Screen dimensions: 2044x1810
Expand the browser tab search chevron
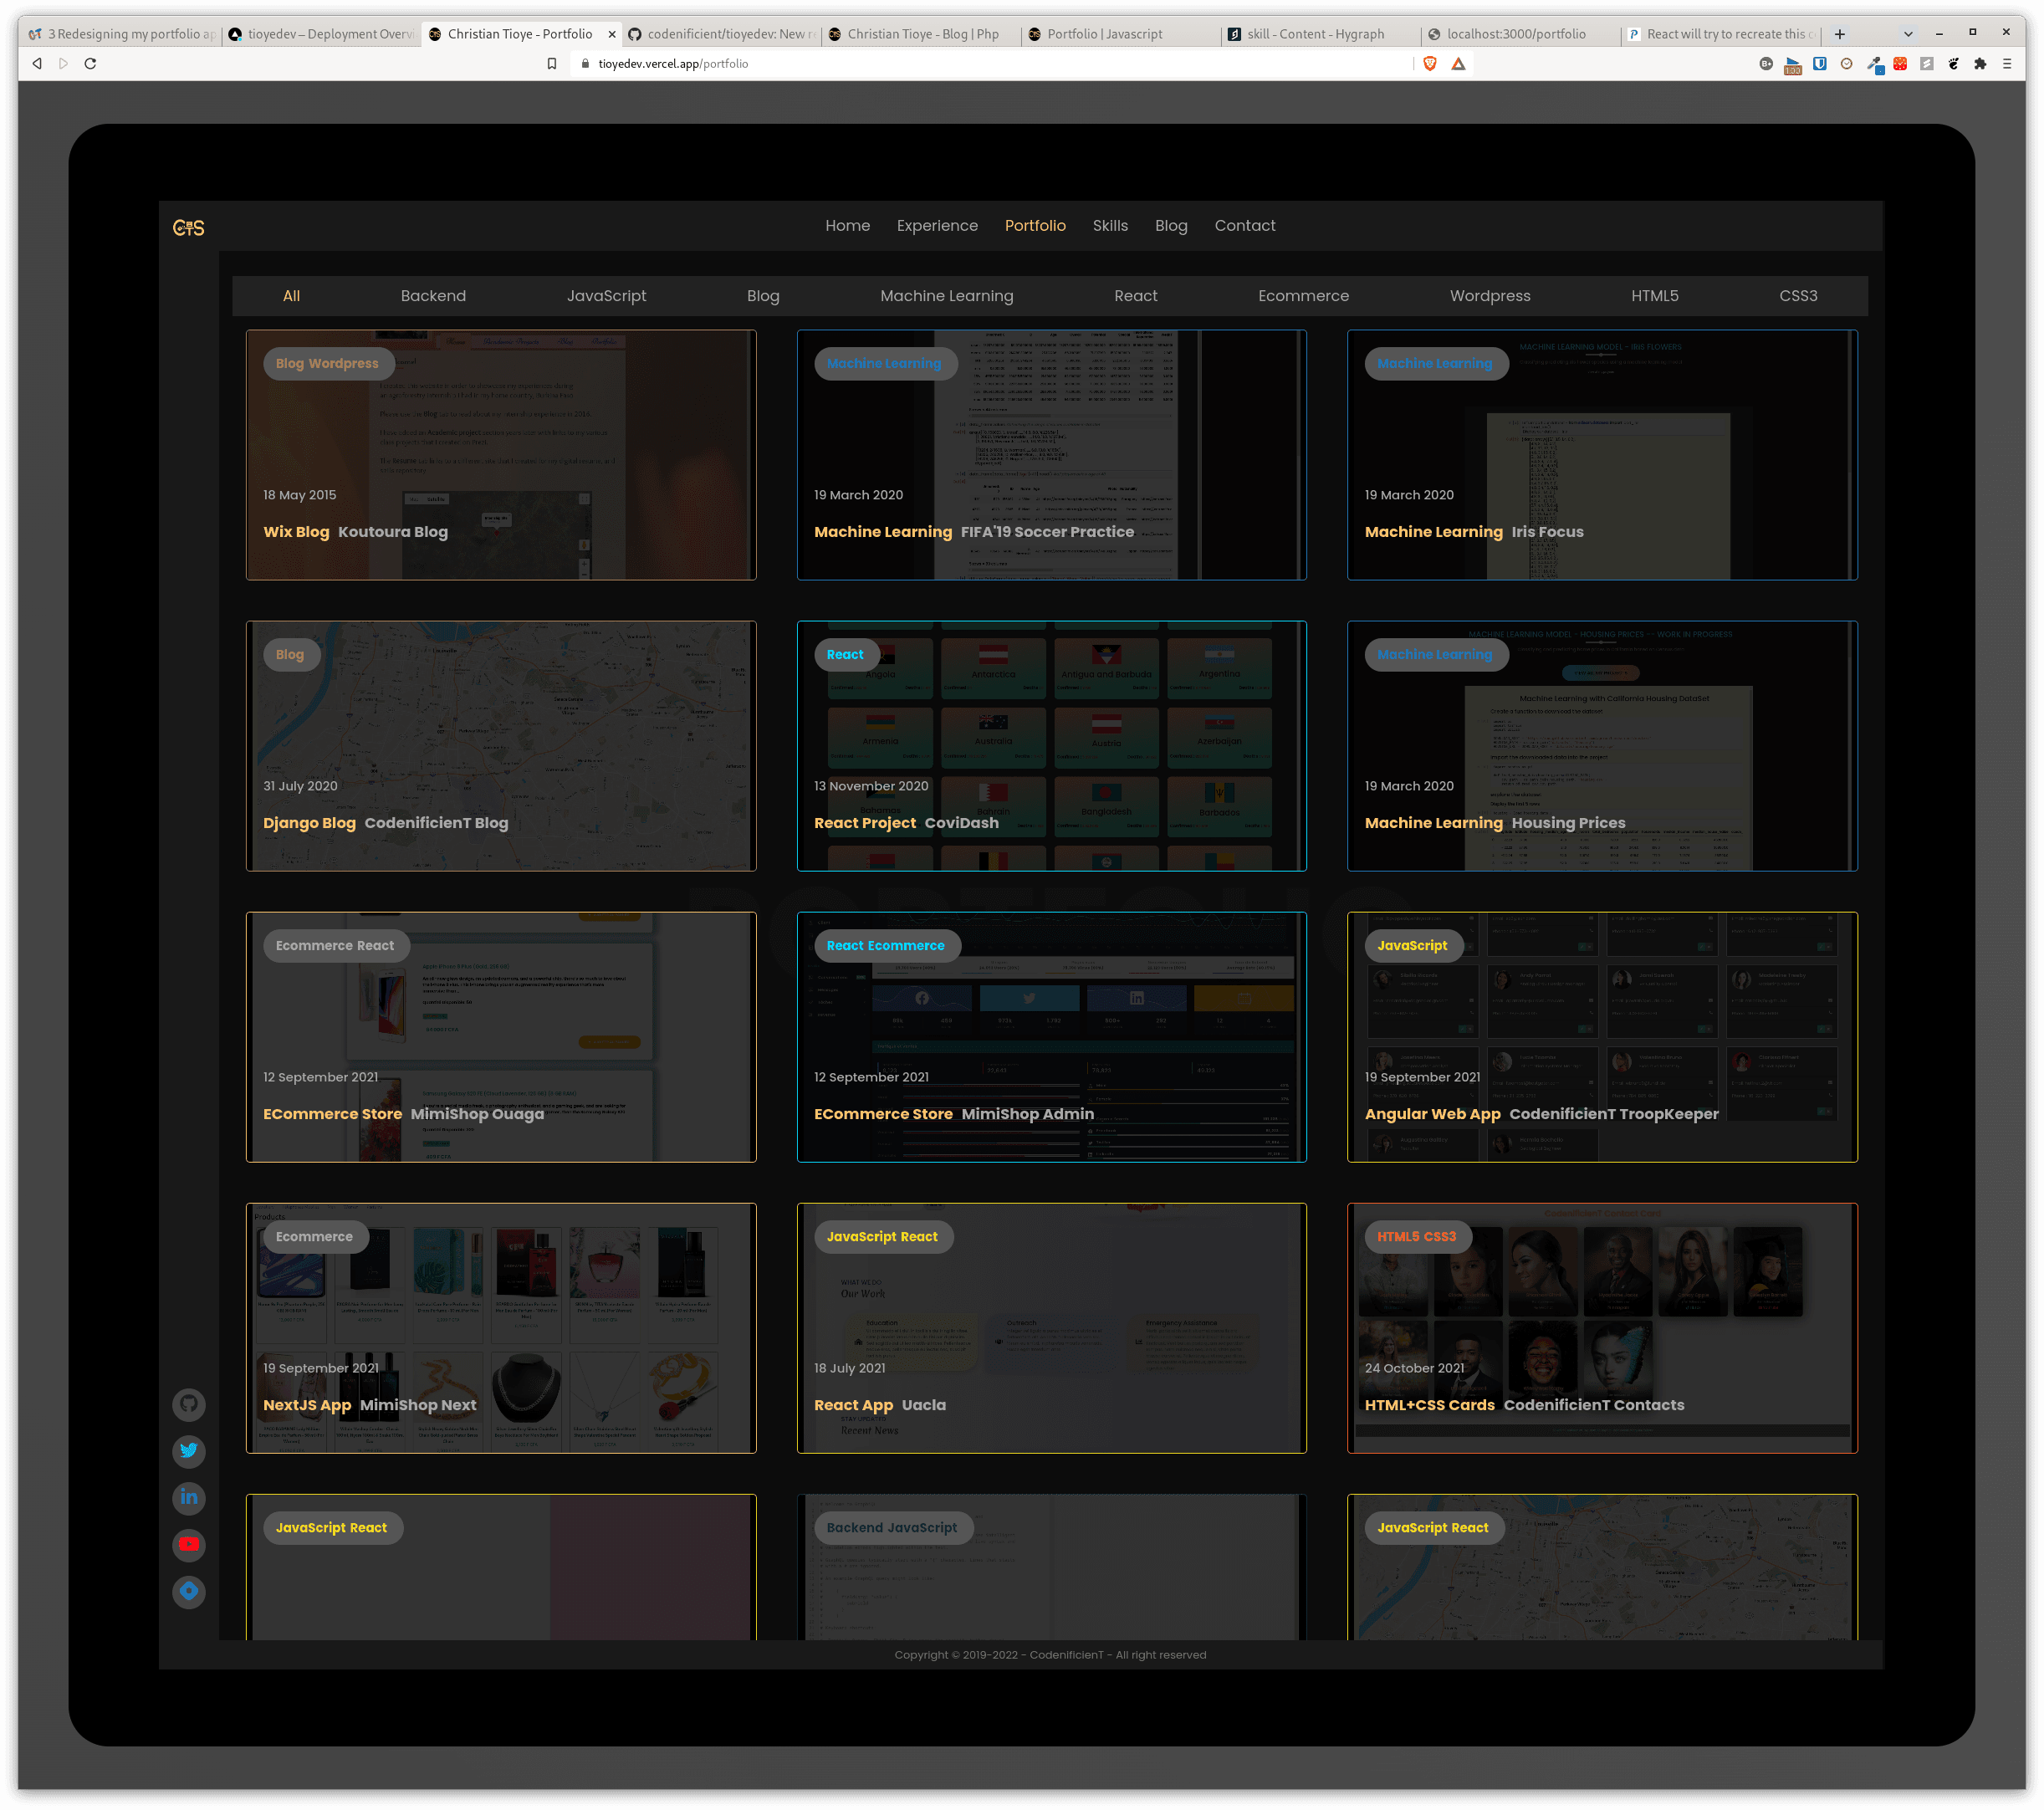tap(1908, 34)
